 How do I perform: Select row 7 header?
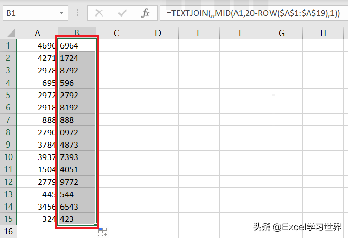[x=8, y=120]
